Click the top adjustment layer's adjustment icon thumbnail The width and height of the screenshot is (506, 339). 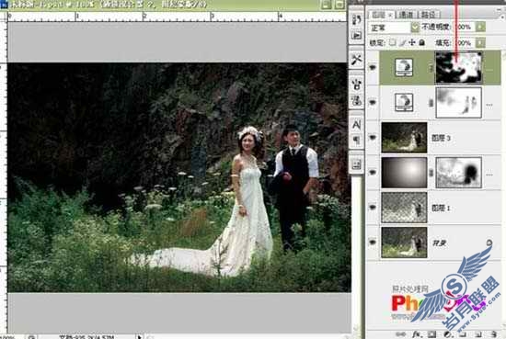(404, 68)
